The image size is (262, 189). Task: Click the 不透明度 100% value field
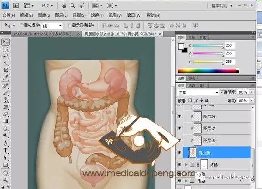click(x=243, y=92)
